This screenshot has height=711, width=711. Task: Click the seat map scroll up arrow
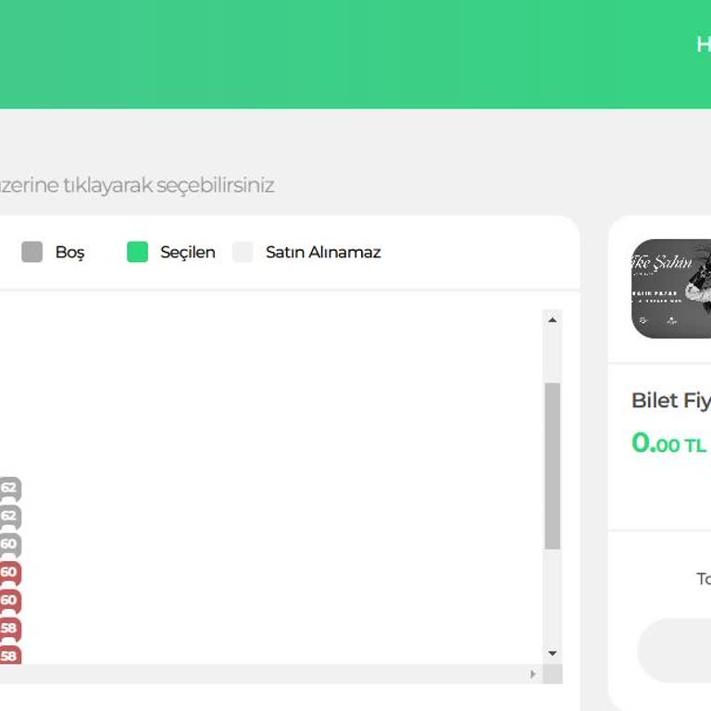pyautogui.click(x=553, y=320)
